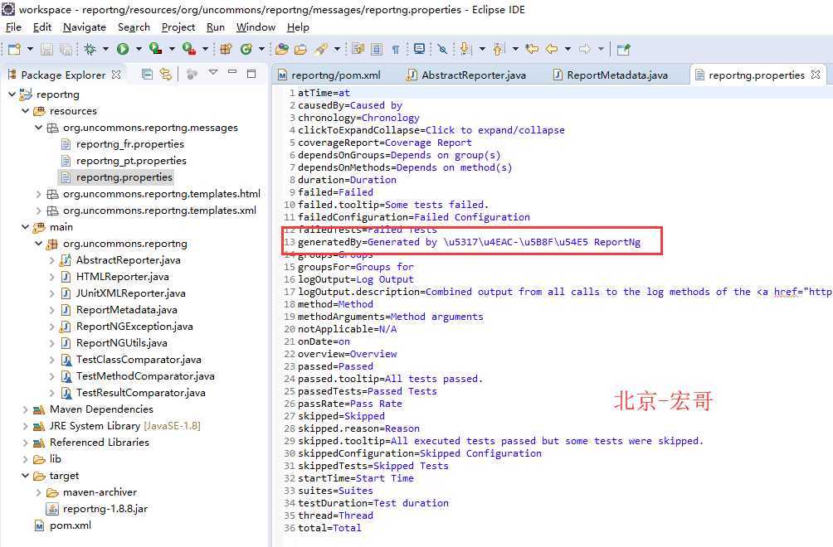Select pom.xml file in project tree
The width and height of the screenshot is (833, 547).
click(70, 525)
